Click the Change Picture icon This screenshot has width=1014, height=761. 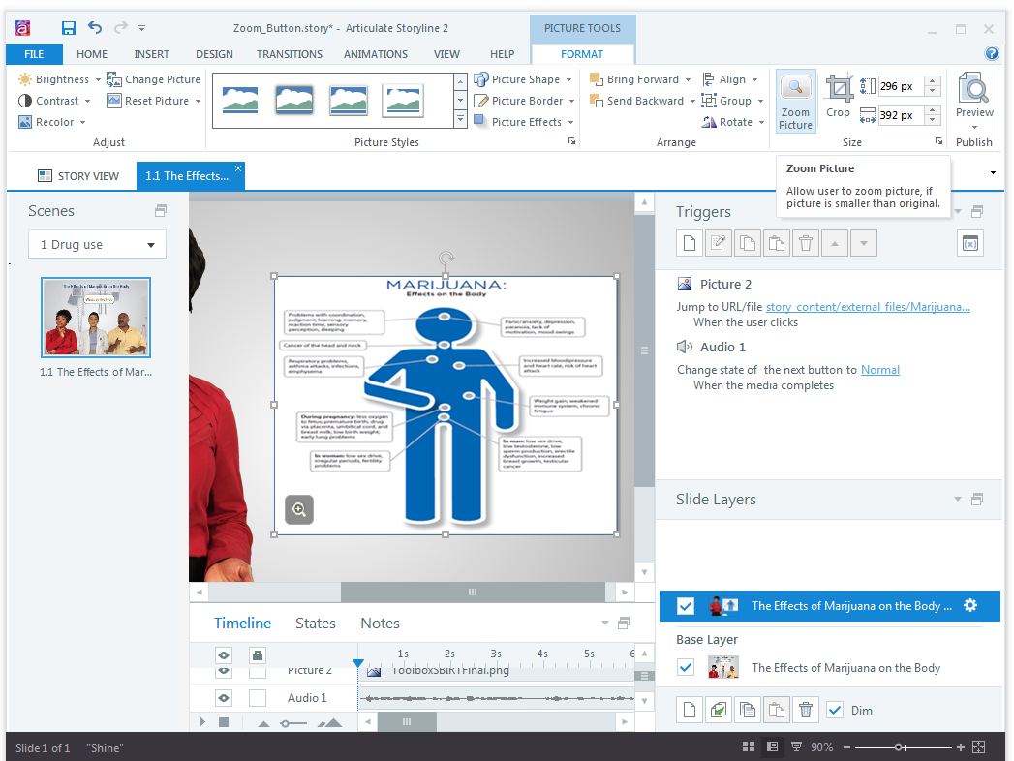(x=114, y=79)
